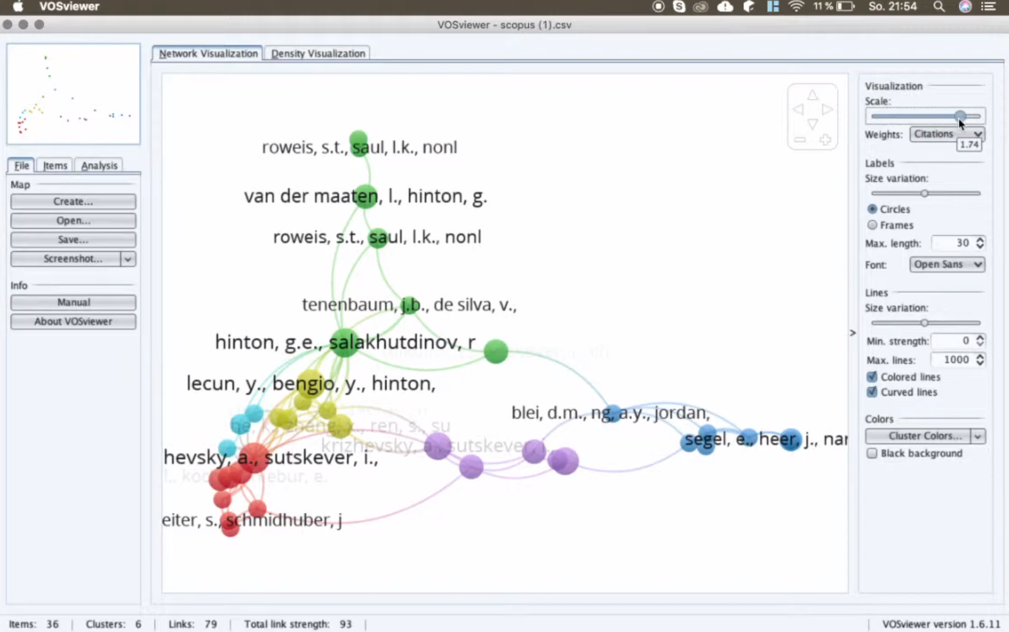Screen dimensions: 1009x632
Task: Click the 'Total link strength: 93' status text
Action: tap(298, 624)
